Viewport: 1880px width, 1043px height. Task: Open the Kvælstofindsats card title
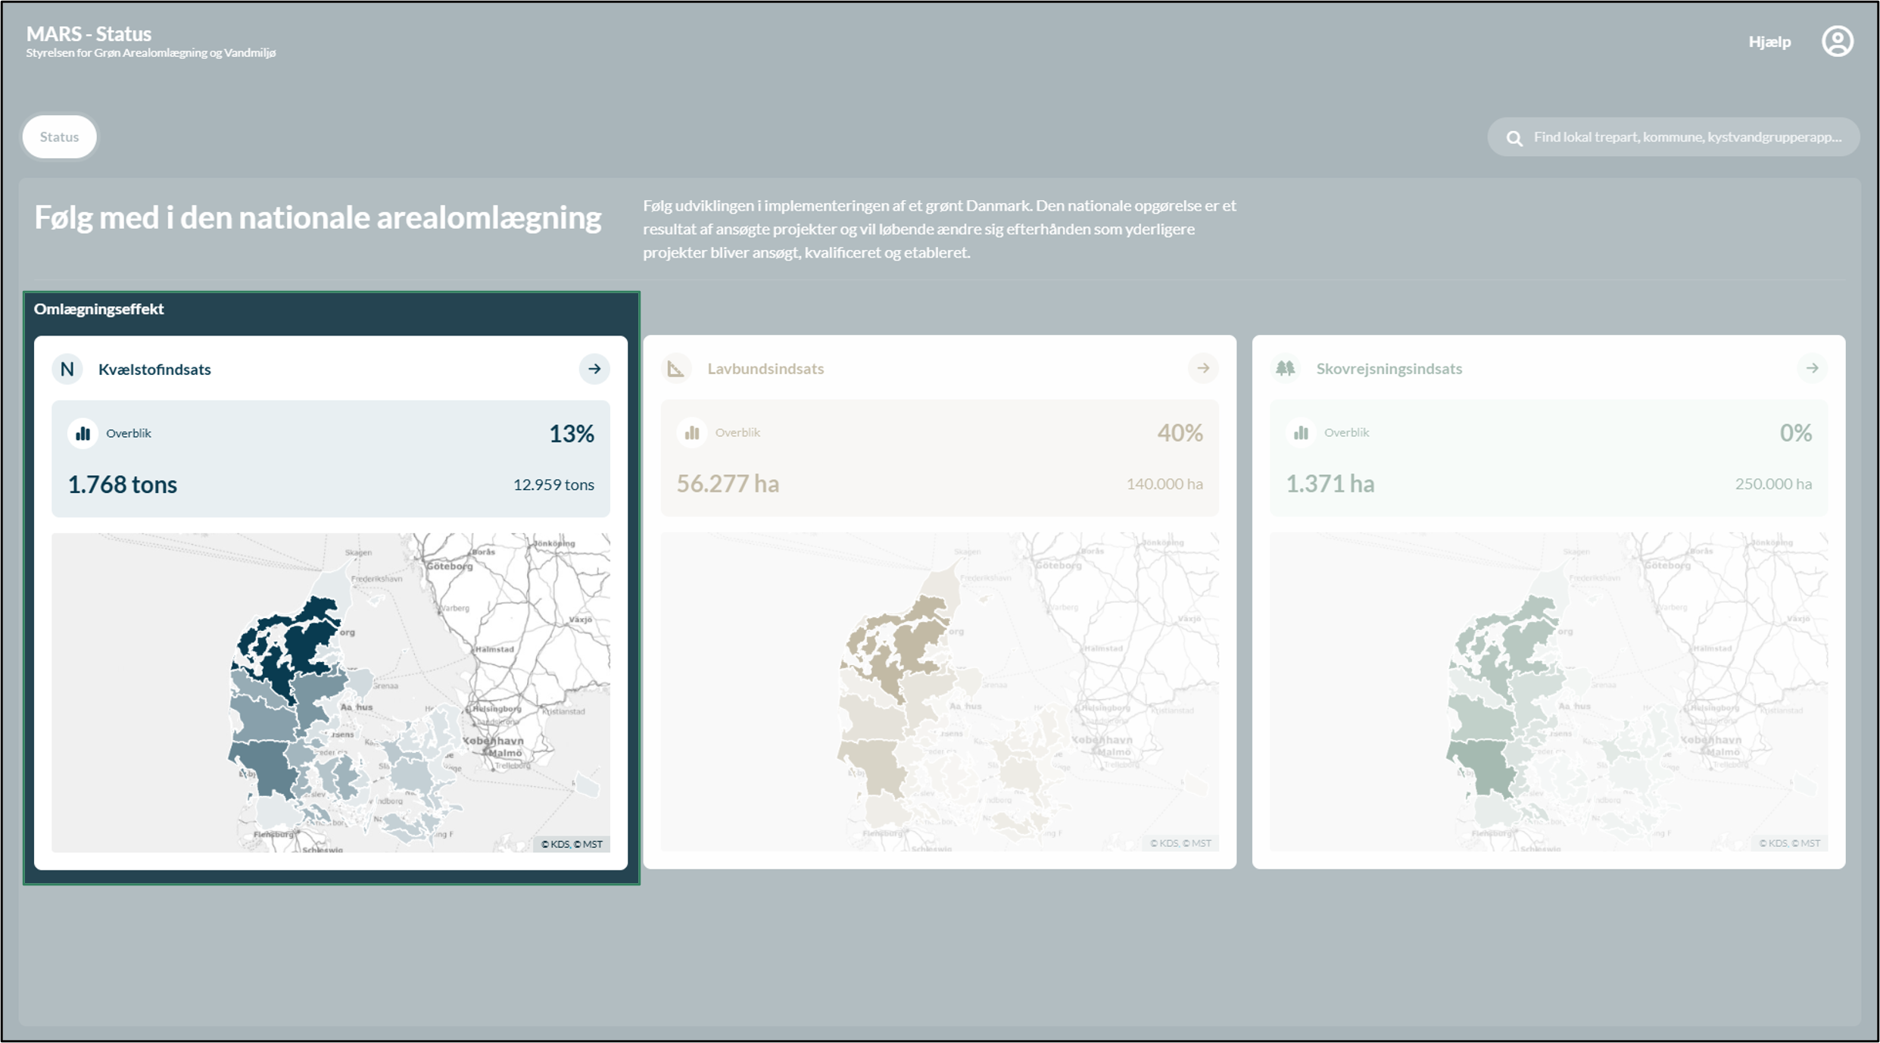pyautogui.click(x=154, y=369)
